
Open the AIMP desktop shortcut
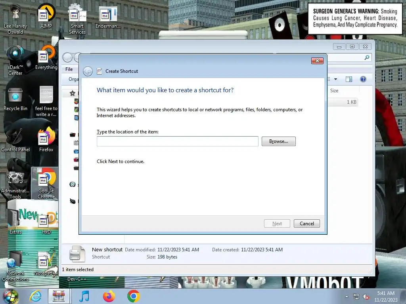pos(46,16)
